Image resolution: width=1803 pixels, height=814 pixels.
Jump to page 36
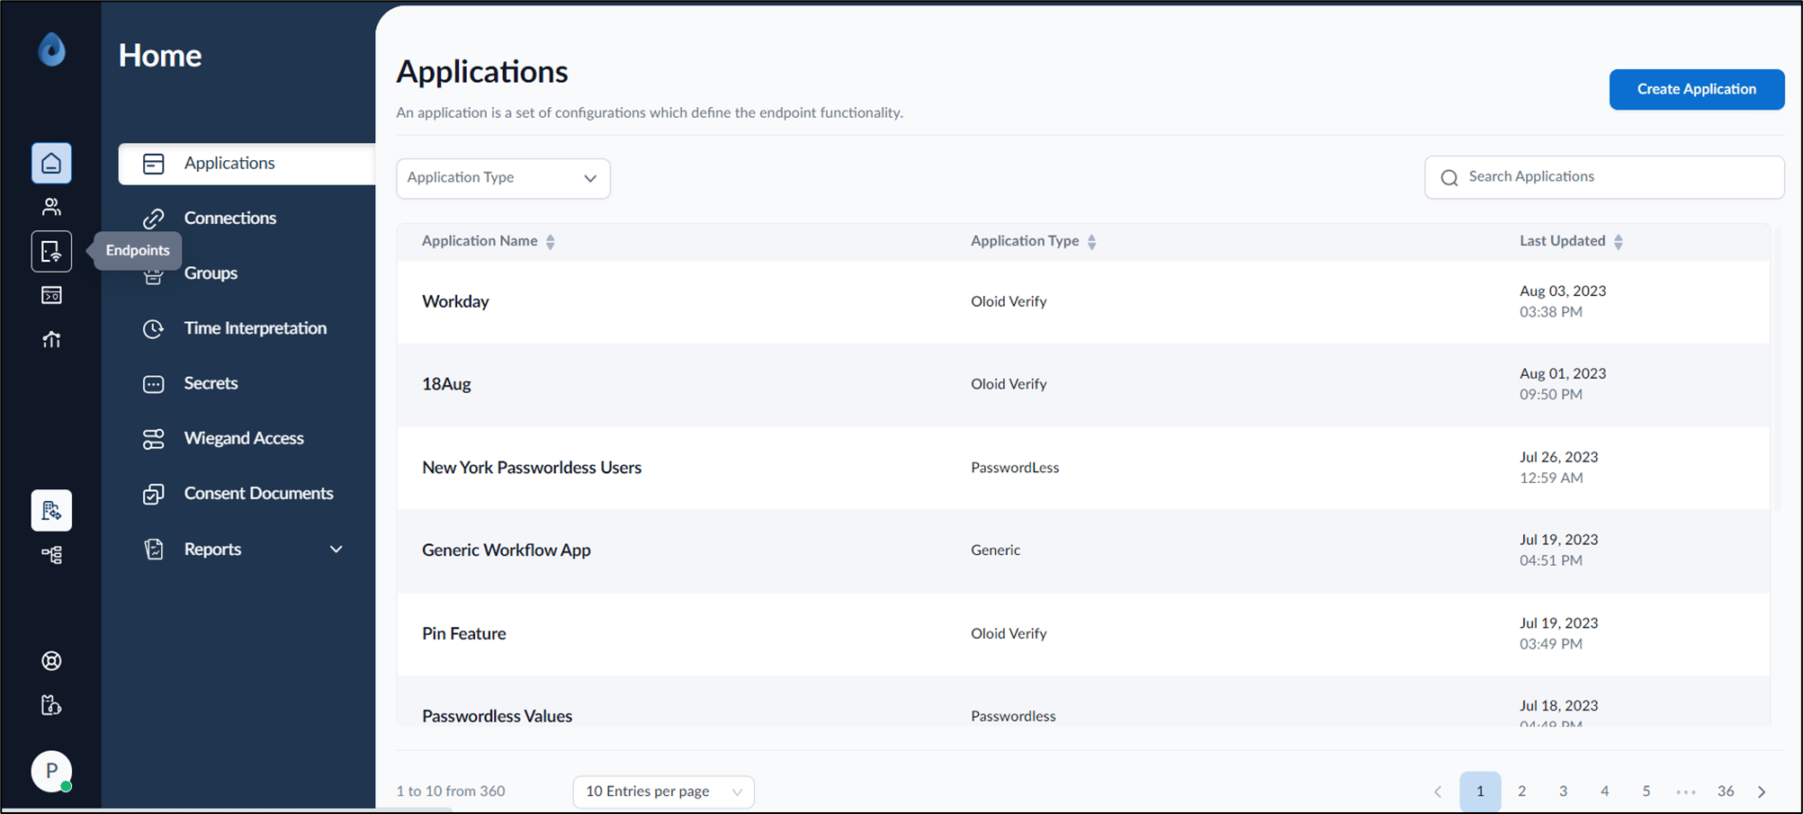pyautogui.click(x=1725, y=792)
